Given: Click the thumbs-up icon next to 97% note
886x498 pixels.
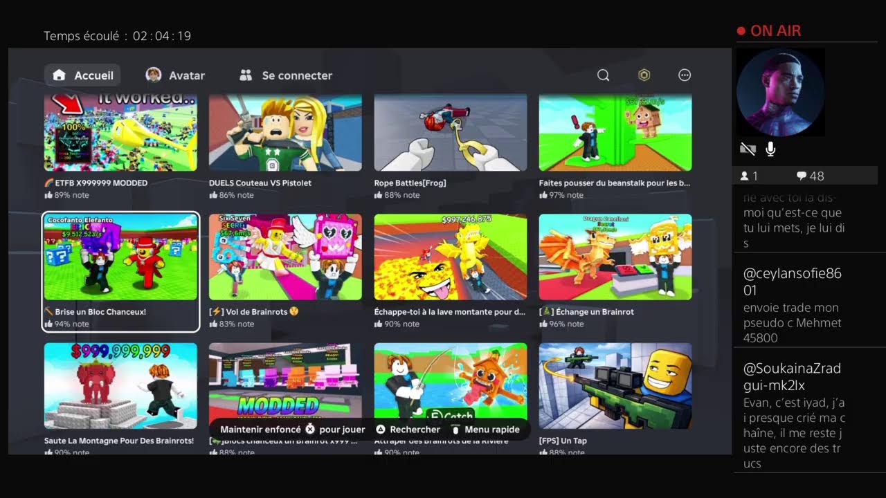Looking at the screenshot, I should [x=543, y=195].
